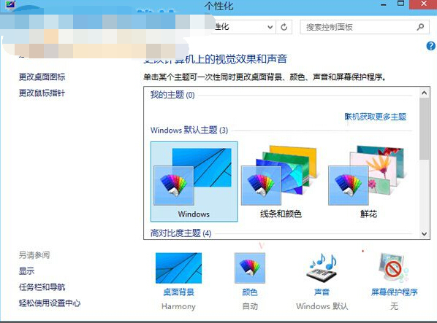Click the search magnifier icon
Image resolution: width=437 pixels, height=323 pixels.
(420, 27)
